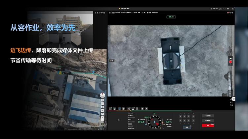The height and width of the screenshot is (139, 248).
Task: Select the first icon in the payload toolbar
Action: [110, 108]
